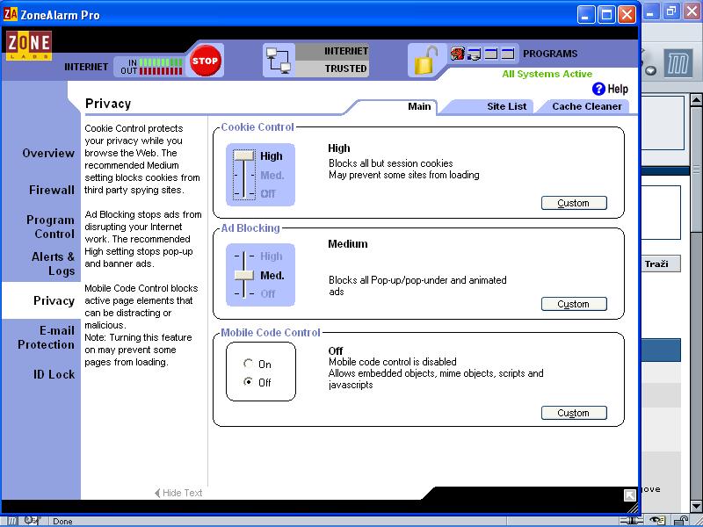
Task: Click the Hide Text link
Action: tap(182, 493)
